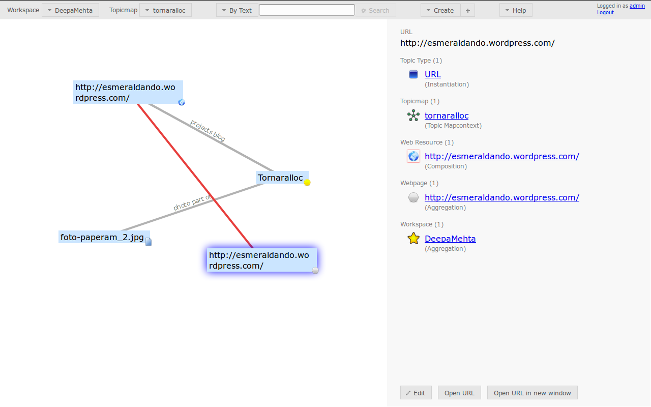Open the Web Resource esmeraldando link

click(x=502, y=156)
